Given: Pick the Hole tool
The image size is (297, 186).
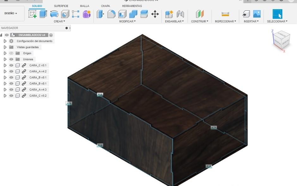Looking at the screenshot, I should (x=65, y=14).
